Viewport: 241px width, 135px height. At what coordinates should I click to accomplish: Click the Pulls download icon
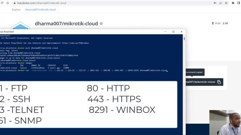(213, 23)
